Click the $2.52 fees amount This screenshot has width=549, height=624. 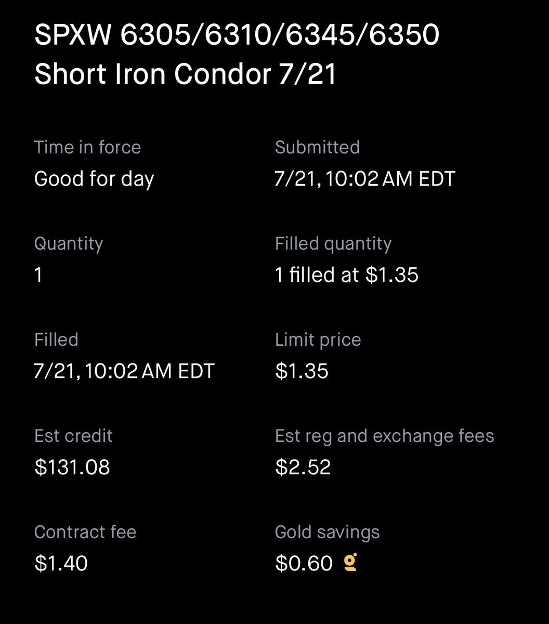(x=303, y=467)
